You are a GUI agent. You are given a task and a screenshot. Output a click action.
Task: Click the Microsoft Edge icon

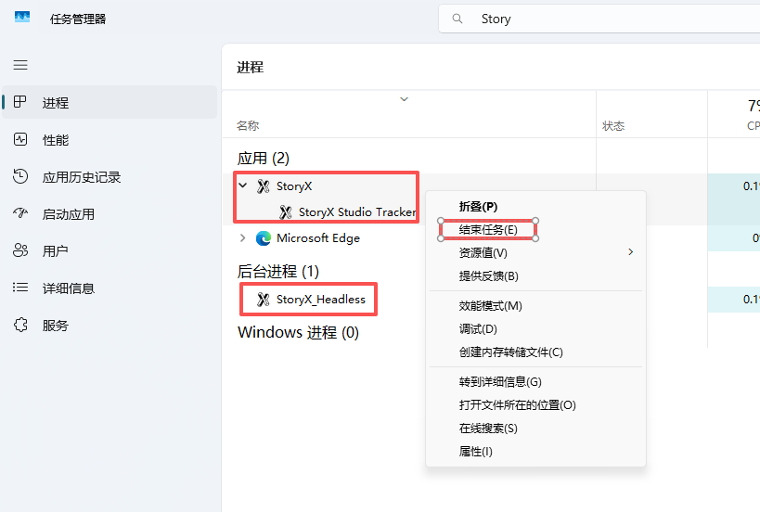click(x=264, y=237)
